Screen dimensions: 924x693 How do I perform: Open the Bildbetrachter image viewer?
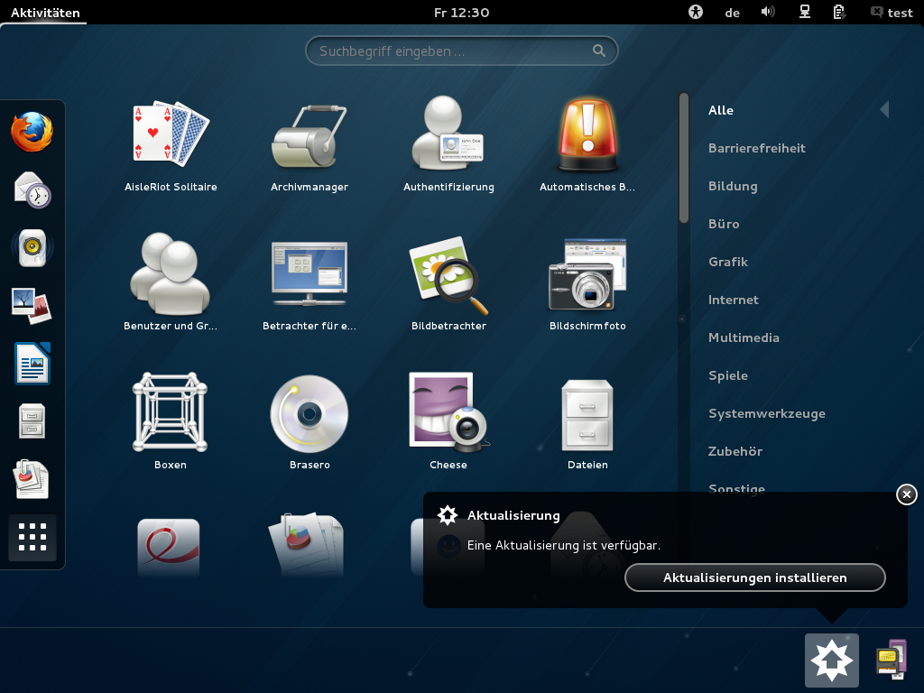point(448,282)
